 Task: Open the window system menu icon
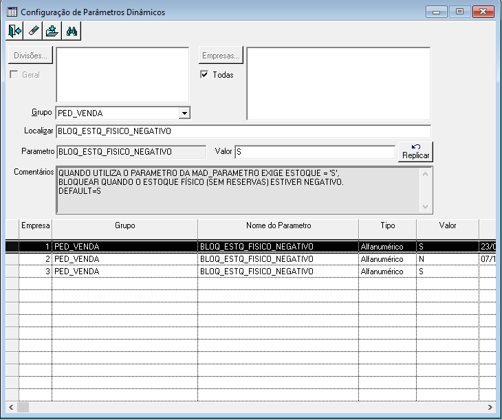[x=12, y=12]
